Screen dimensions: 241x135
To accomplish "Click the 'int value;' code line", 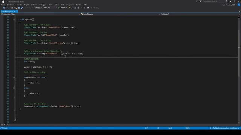I will click(x=29, y=61).
